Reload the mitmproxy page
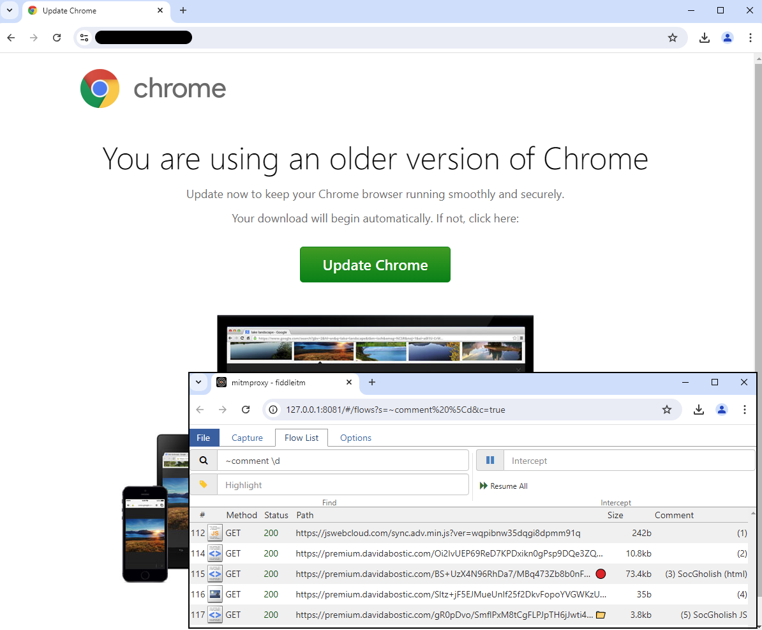 pyautogui.click(x=246, y=410)
